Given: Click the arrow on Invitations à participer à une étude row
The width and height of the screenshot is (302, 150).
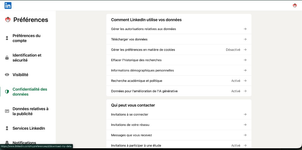Looking at the screenshot, I should point(245,146).
